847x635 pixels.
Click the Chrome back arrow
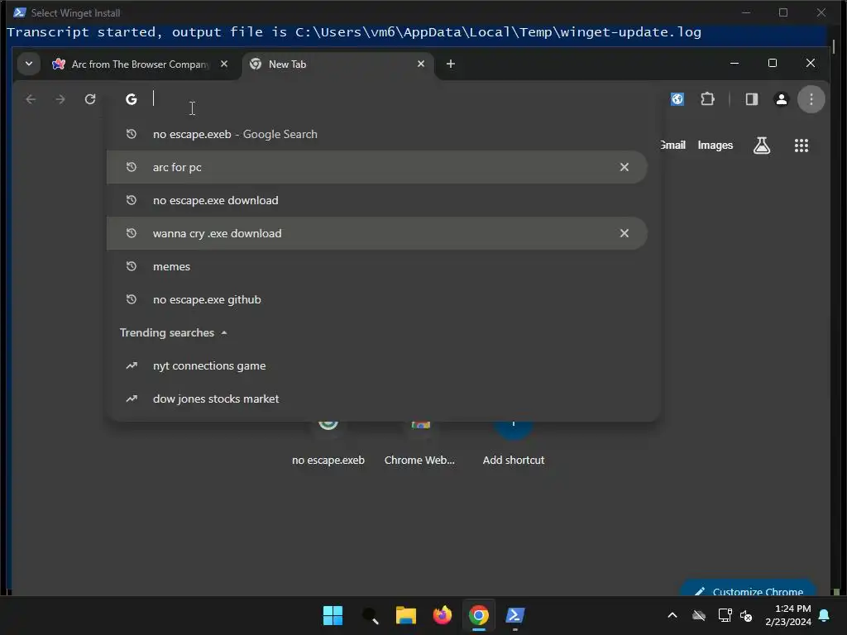(x=31, y=99)
